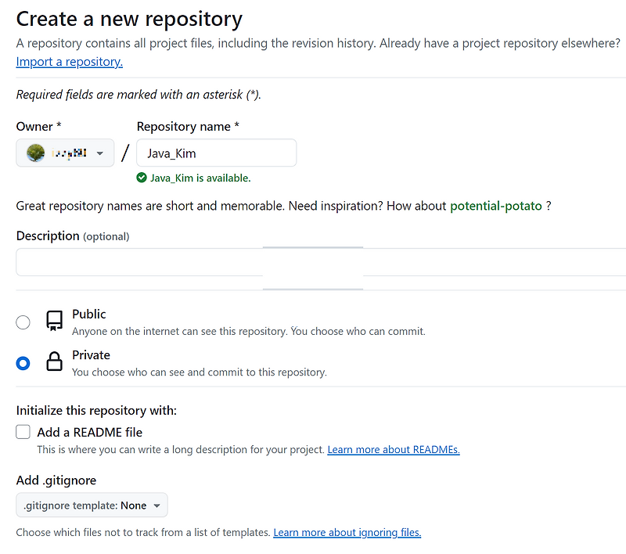Click the green checkmark availability icon
Viewport: 626px width, 554px height.
click(x=141, y=178)
